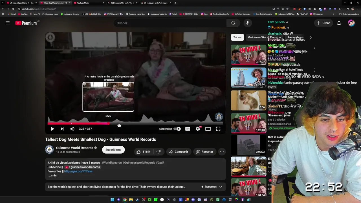Screen dimensions: 361x203
Task: Open the 6:06 puppy video thumbnail
Action: [x=248, y=100]
